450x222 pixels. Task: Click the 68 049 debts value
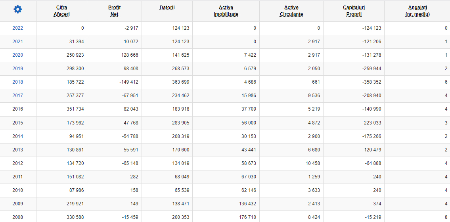point(181,177)
